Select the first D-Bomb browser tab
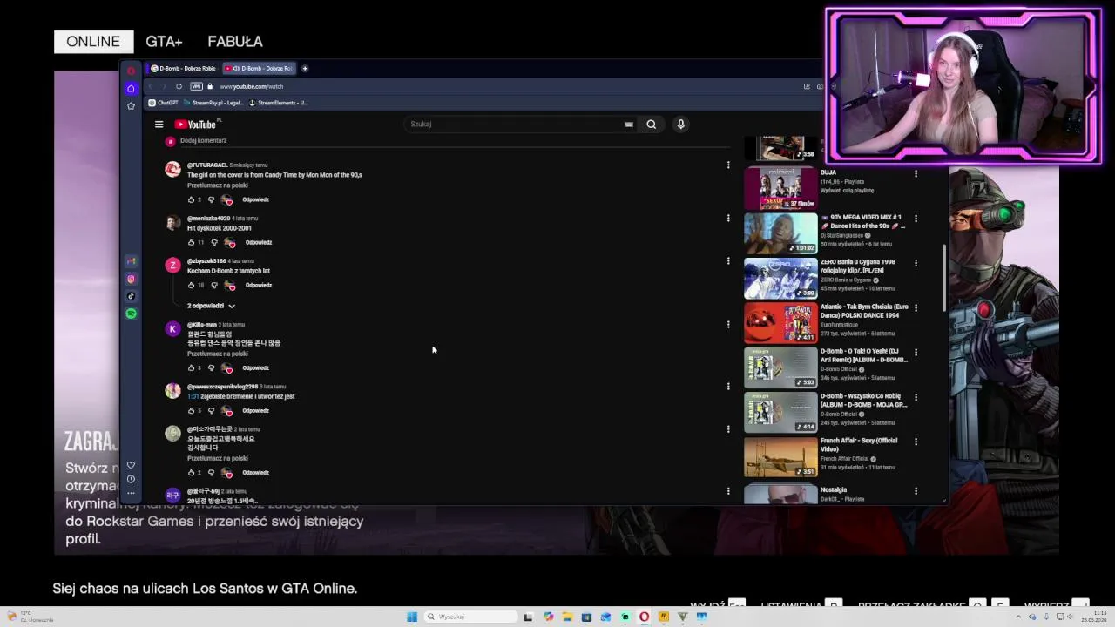 pos(184,68)
